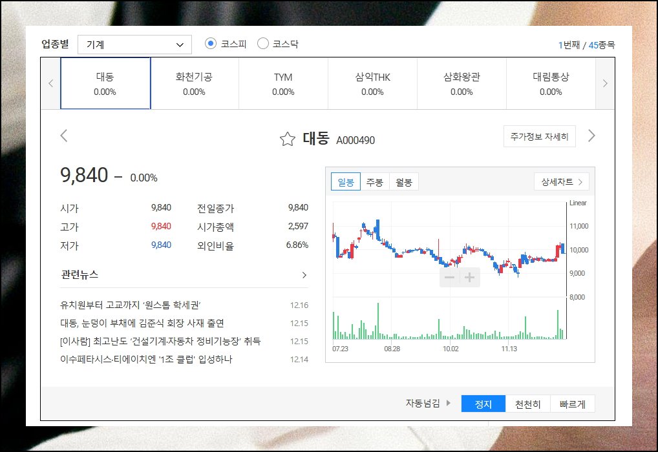
Task: Go to the next stock with the right chevron beside 주가정보 자세히
Action: 591,136
